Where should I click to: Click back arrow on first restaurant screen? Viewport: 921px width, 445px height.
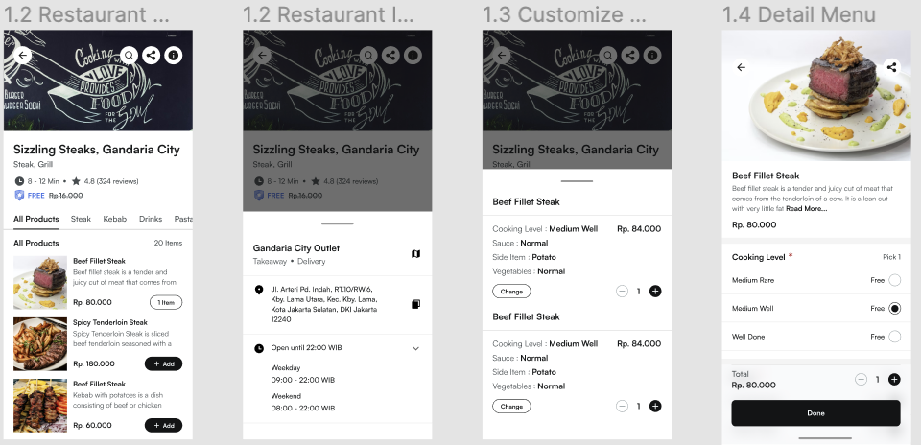(23, 55)
